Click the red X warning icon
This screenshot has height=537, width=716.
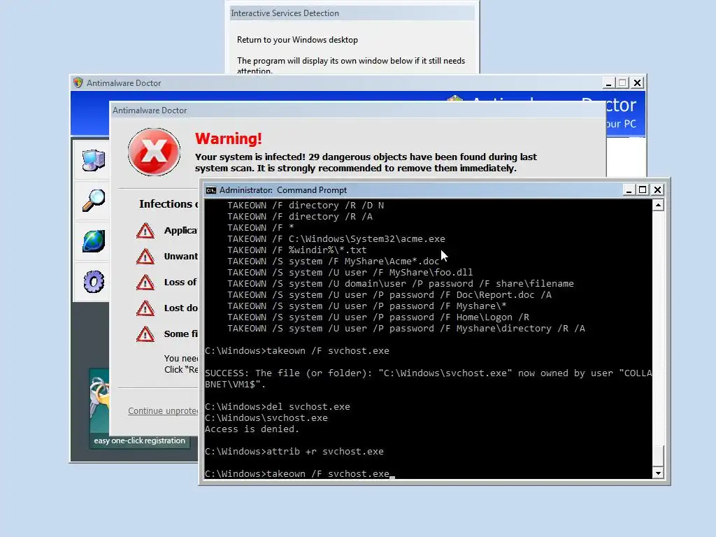(x=154, y=152)
